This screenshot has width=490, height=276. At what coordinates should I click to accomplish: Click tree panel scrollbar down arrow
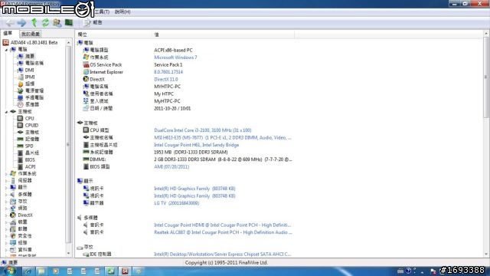(x=69, y=254)
